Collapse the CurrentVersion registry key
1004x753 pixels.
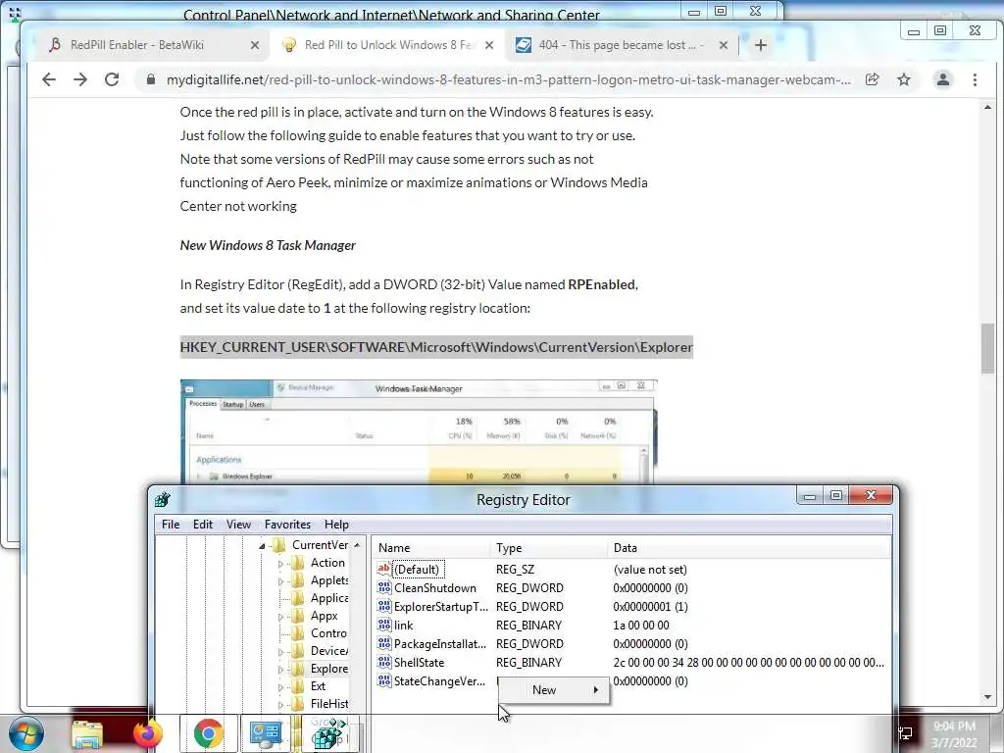pyautogui.click(x=262, y=546)
